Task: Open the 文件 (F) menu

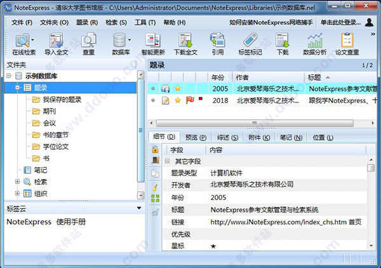Action: (x=22, y=23)
